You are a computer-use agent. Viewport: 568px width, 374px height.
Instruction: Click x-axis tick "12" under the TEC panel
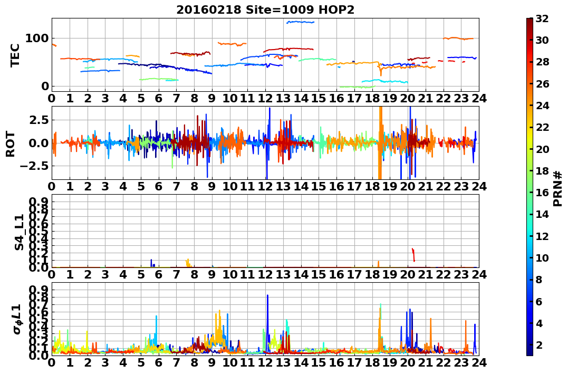(x=265, y=98)
